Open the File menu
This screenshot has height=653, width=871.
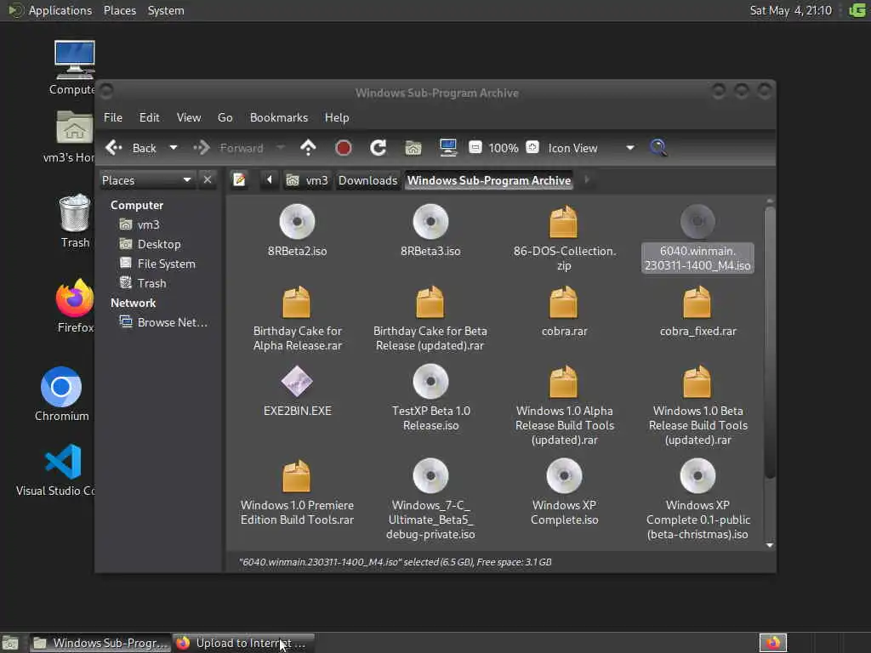pos(113,117)
